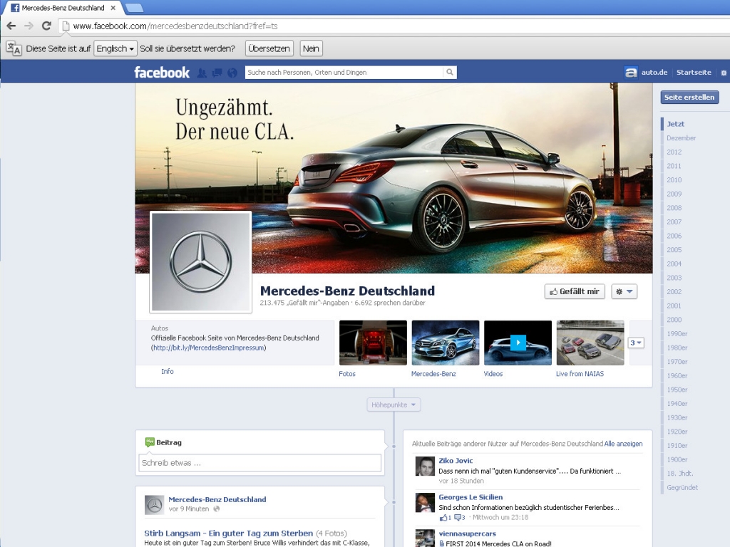Open Facebook notifications globe icon
The height and width of the screenshot is (547, 730).
point(232,73)
